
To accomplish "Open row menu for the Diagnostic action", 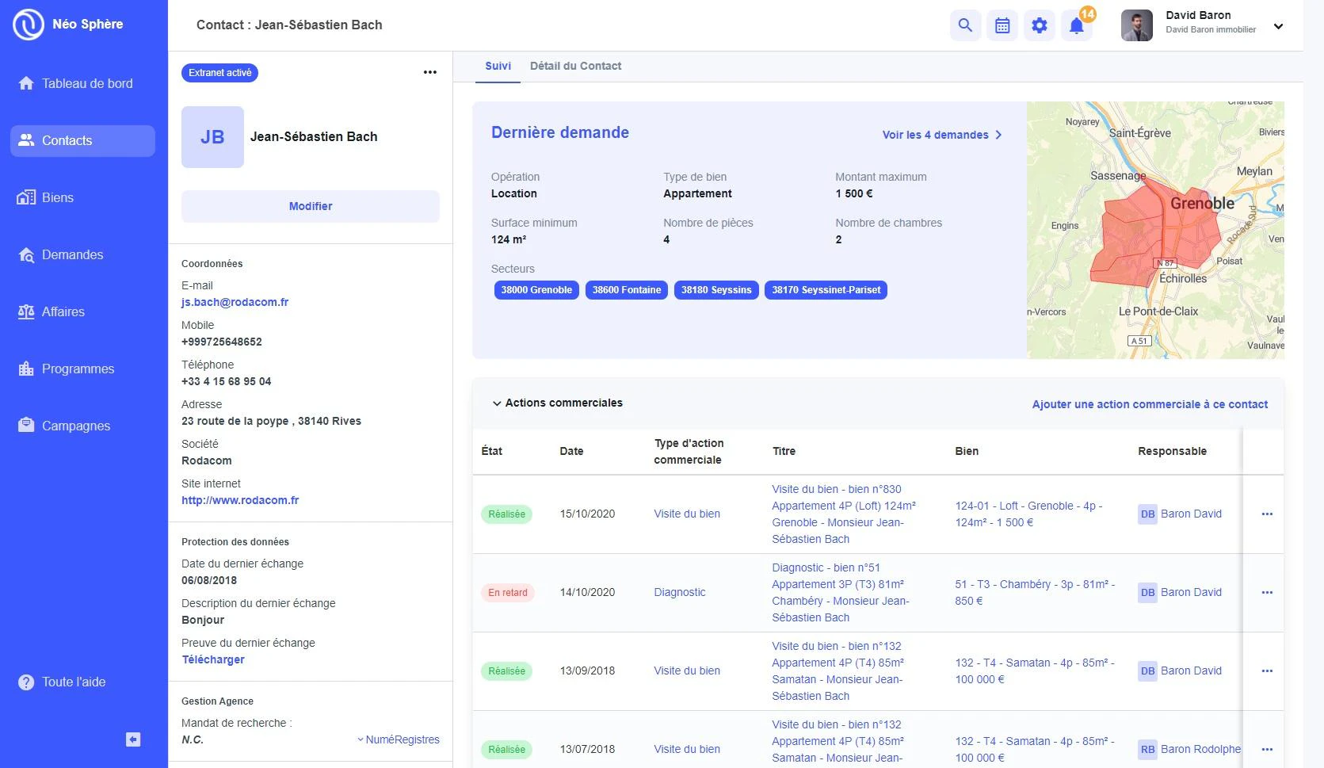I will coord(1267,592).
